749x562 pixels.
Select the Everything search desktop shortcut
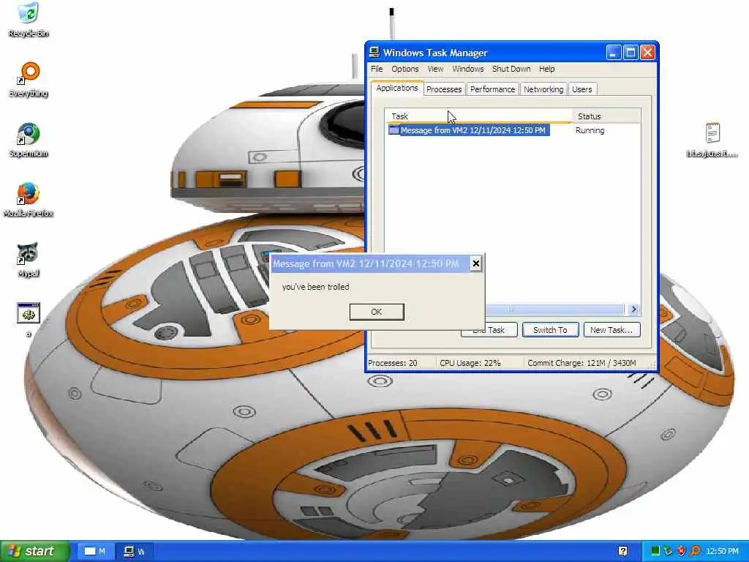click(29, 79)
